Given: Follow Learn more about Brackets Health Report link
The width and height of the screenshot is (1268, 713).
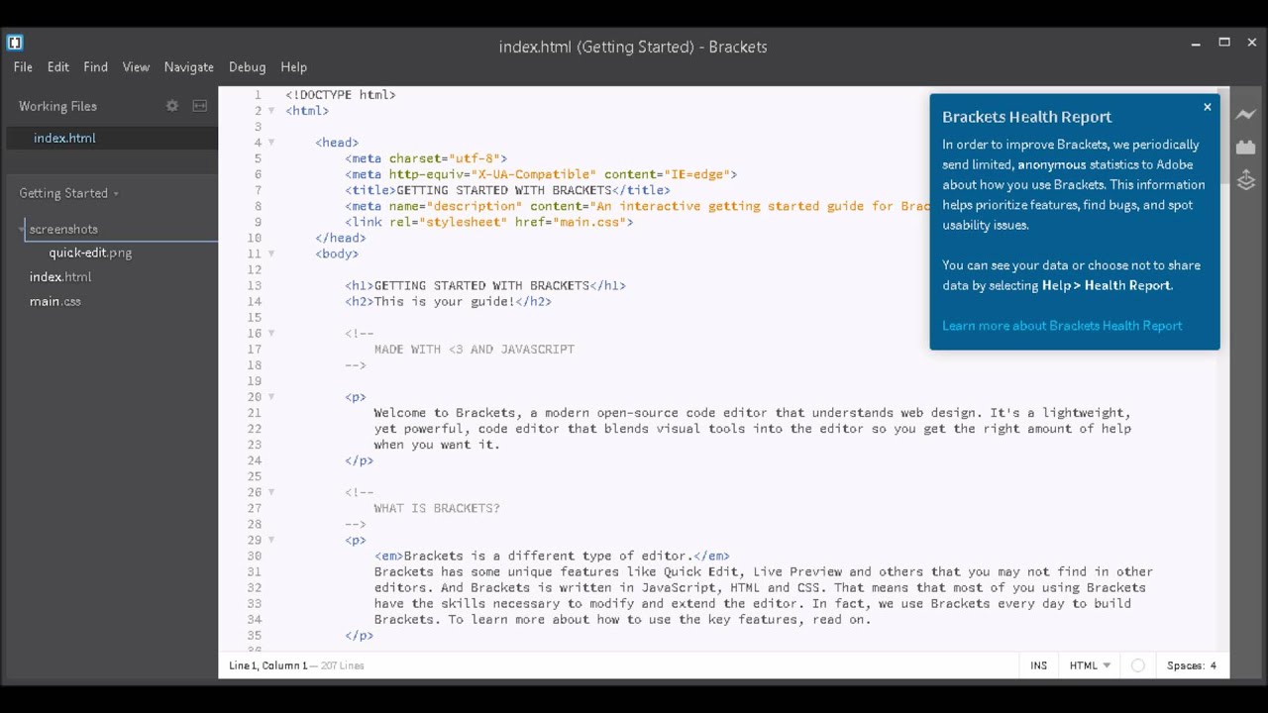Looking at the screenshot, I should click(1062, 326).
